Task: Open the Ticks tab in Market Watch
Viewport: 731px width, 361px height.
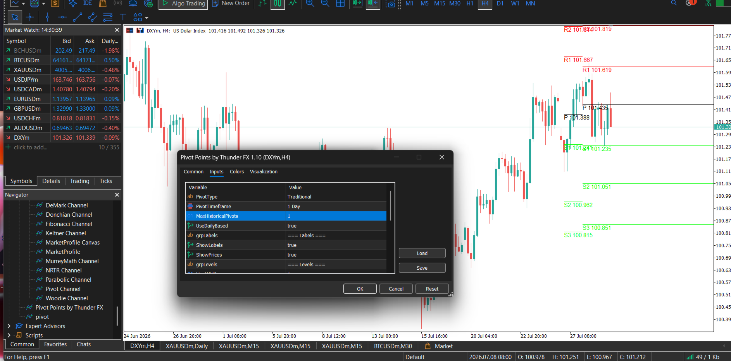Action: pyautogui.click(x=106, y=181)
